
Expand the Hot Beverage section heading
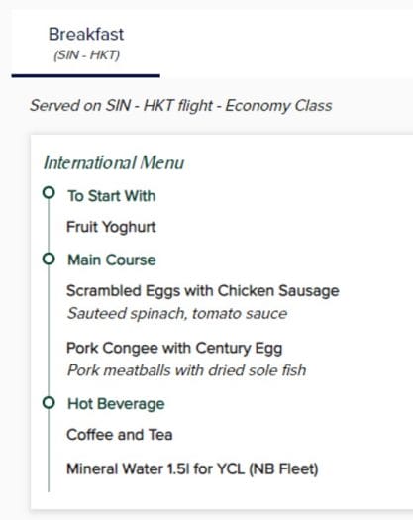pyautogui.click(x=116, y=404)
